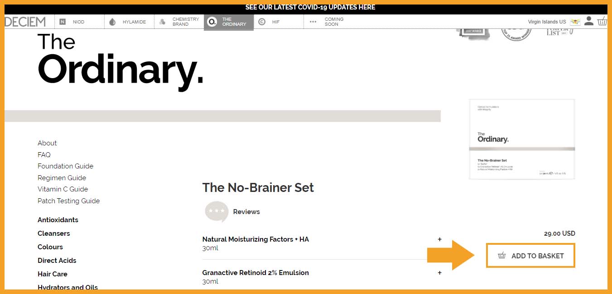Open the Reviews link with speech bubble

pyautogui.click(x=232, y=212)
